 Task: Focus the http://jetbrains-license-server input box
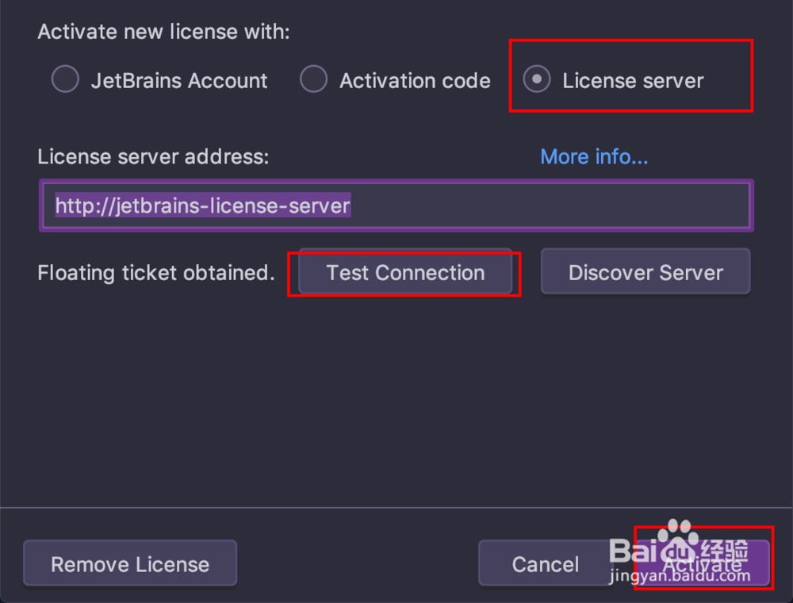396,205
